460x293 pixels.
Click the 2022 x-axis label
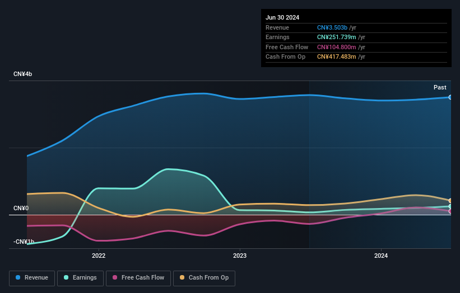point(99,256)
